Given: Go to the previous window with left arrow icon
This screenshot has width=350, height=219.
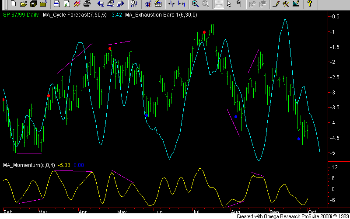Looking at the screenshot, I should point(101,3).
